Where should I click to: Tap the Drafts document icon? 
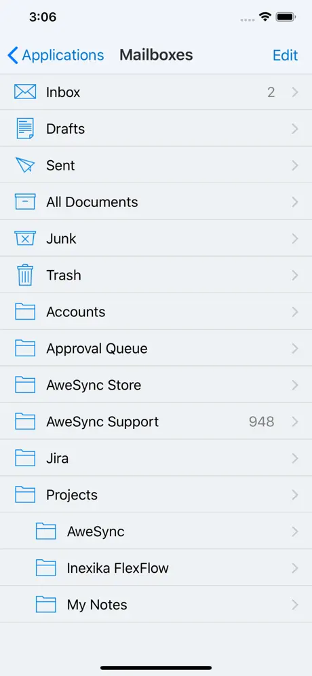point(25,128)
